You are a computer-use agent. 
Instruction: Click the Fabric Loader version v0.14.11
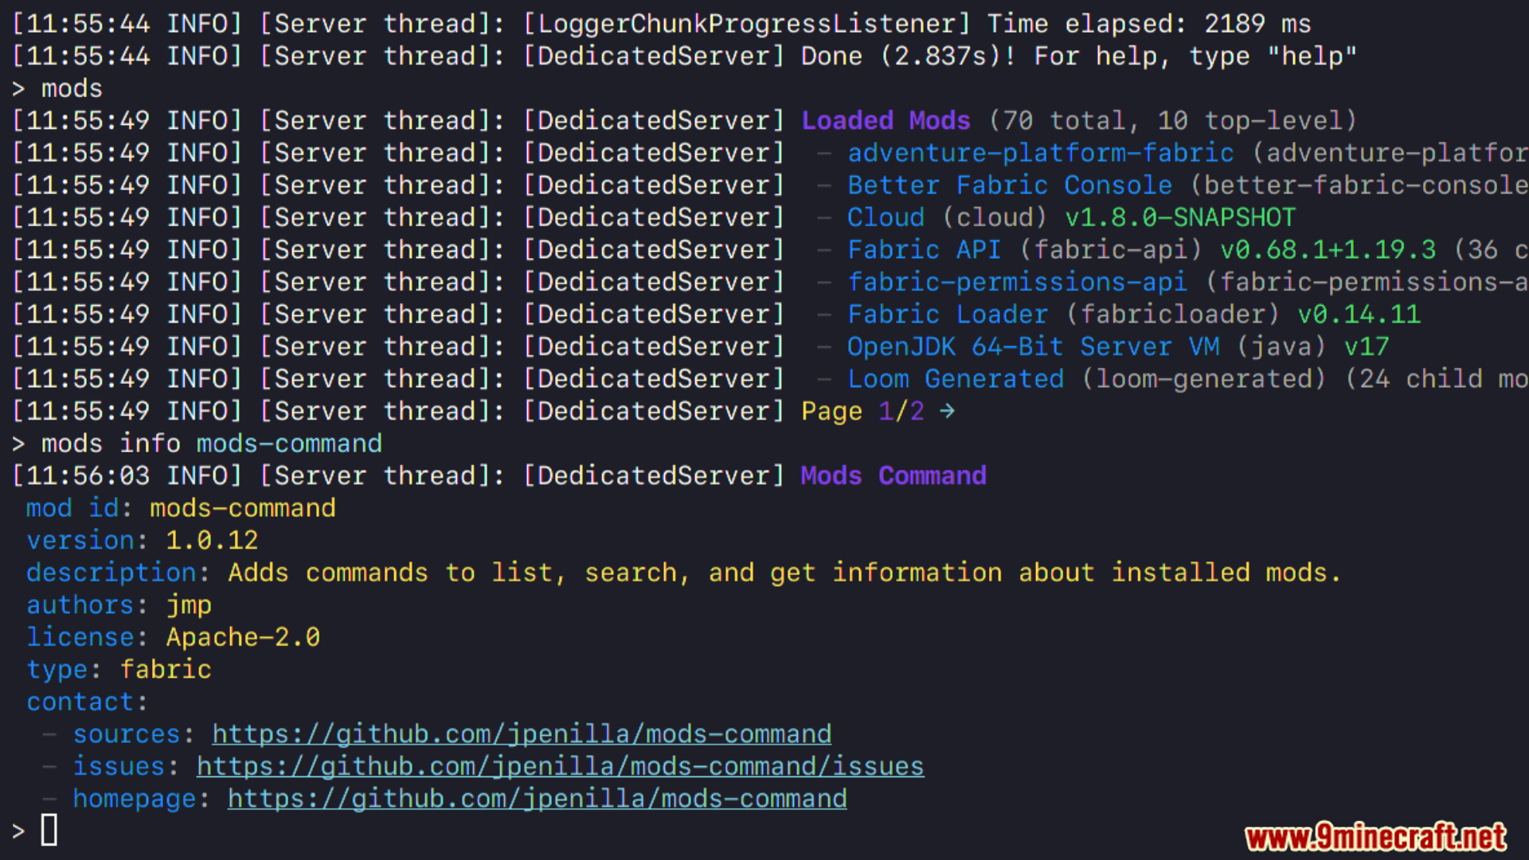pyautogui.click(x=1359, y=315)
